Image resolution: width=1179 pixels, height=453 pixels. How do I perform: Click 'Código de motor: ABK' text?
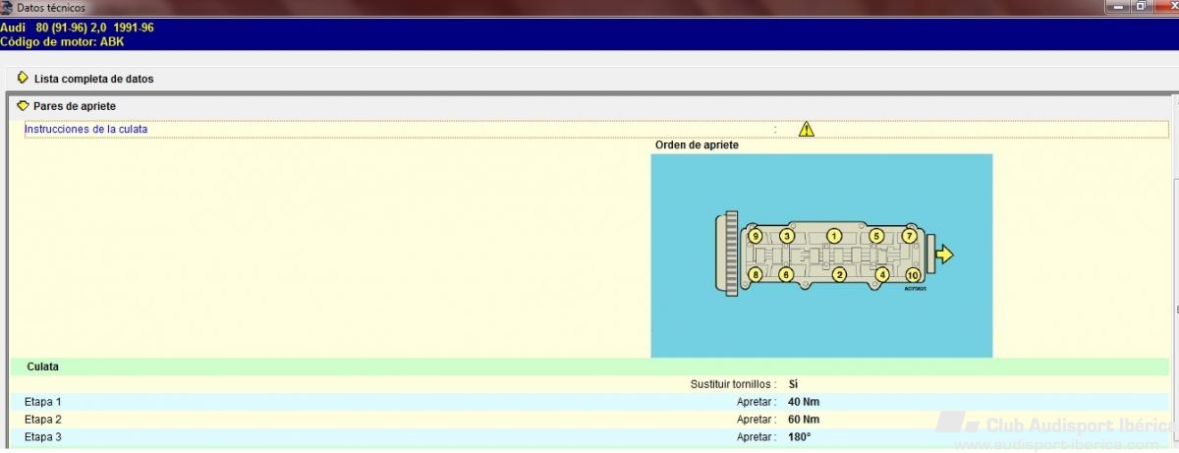click(x=62, y=42)
